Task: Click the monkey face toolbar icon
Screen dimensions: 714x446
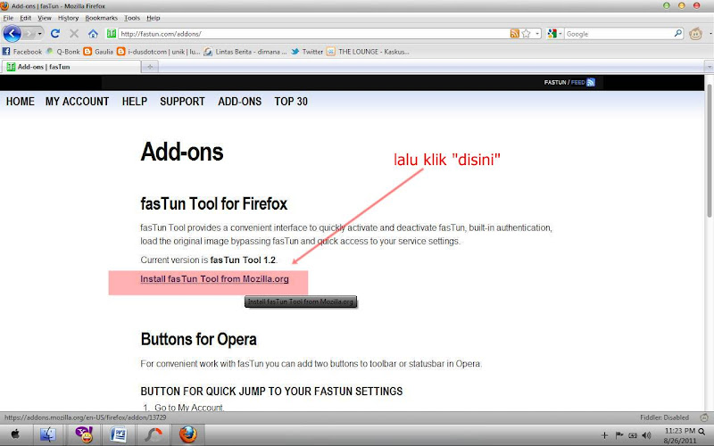Action: (x=695, y=34)
